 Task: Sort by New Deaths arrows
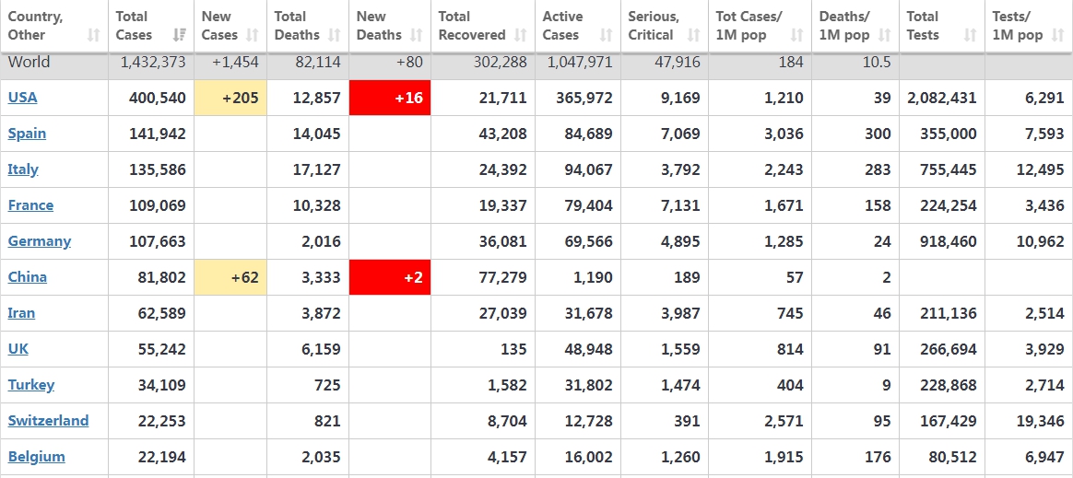tap(416, 35)
